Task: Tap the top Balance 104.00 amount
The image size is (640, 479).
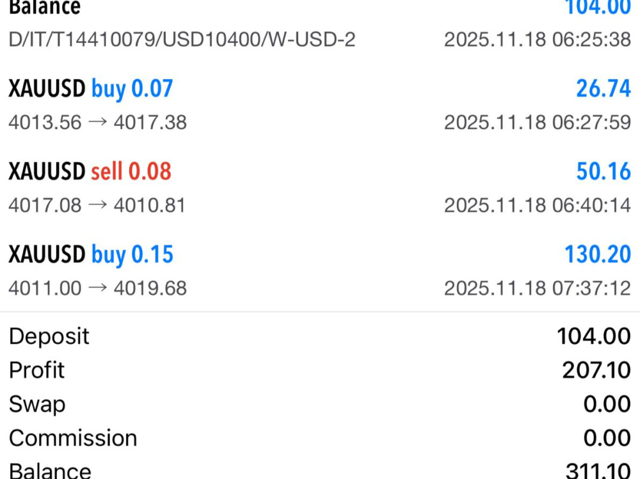Action: coord(598,7)
